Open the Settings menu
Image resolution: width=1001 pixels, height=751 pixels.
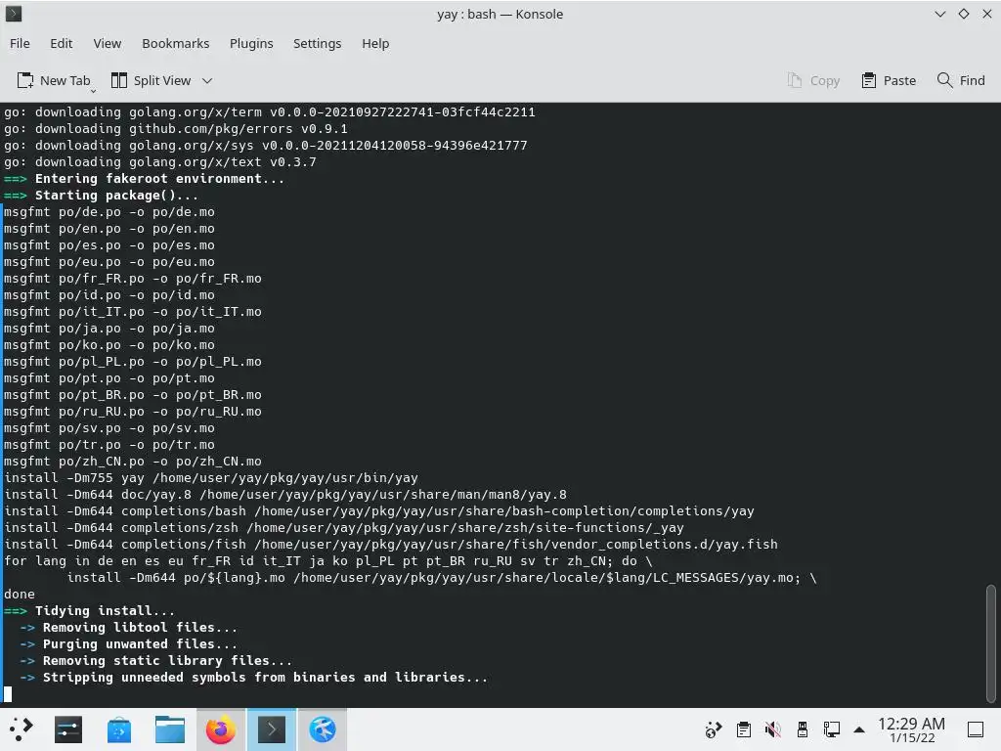(318, 43)
